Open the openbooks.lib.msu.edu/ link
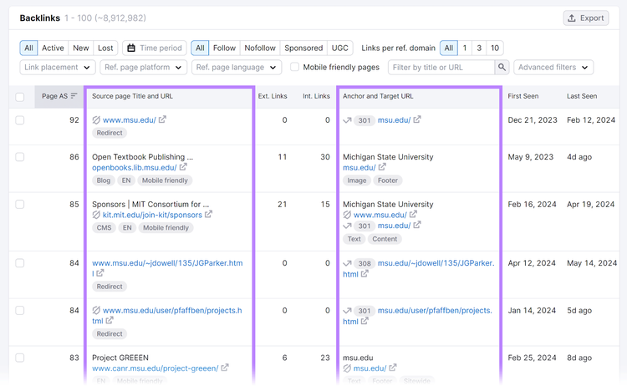 pyautogui.click(x=135, y=167)
